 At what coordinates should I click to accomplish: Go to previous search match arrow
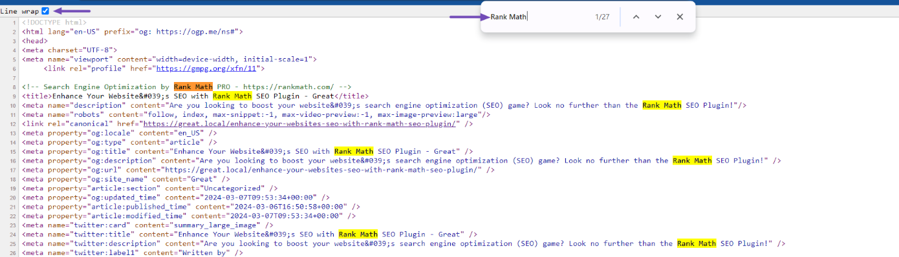pos(636,17)
